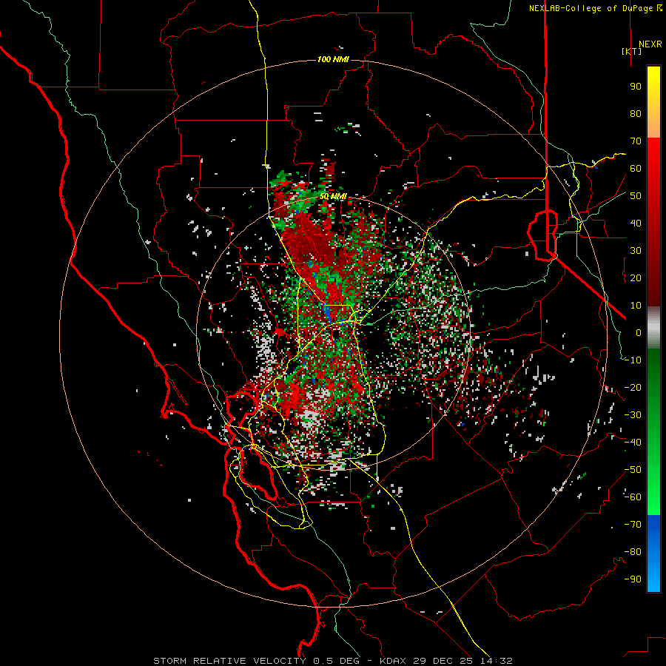The height and width of the screenshot is (666, 666).
Task: Click the -20 value on velocity legend
Action: [x=633, y=387]
